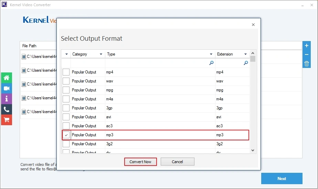Check the mpg format checkbox
Viewport: 318px width, 189px height.
click(x=66, y=90)
